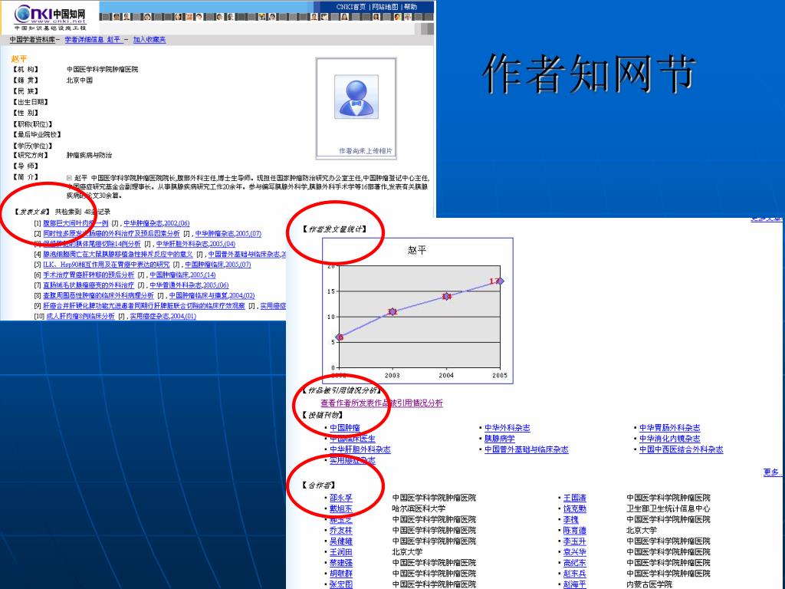Open co-author 胡敬群 profile
This screenshot has width=785, height=589.
pyautogui.click(x=341, y=574)
